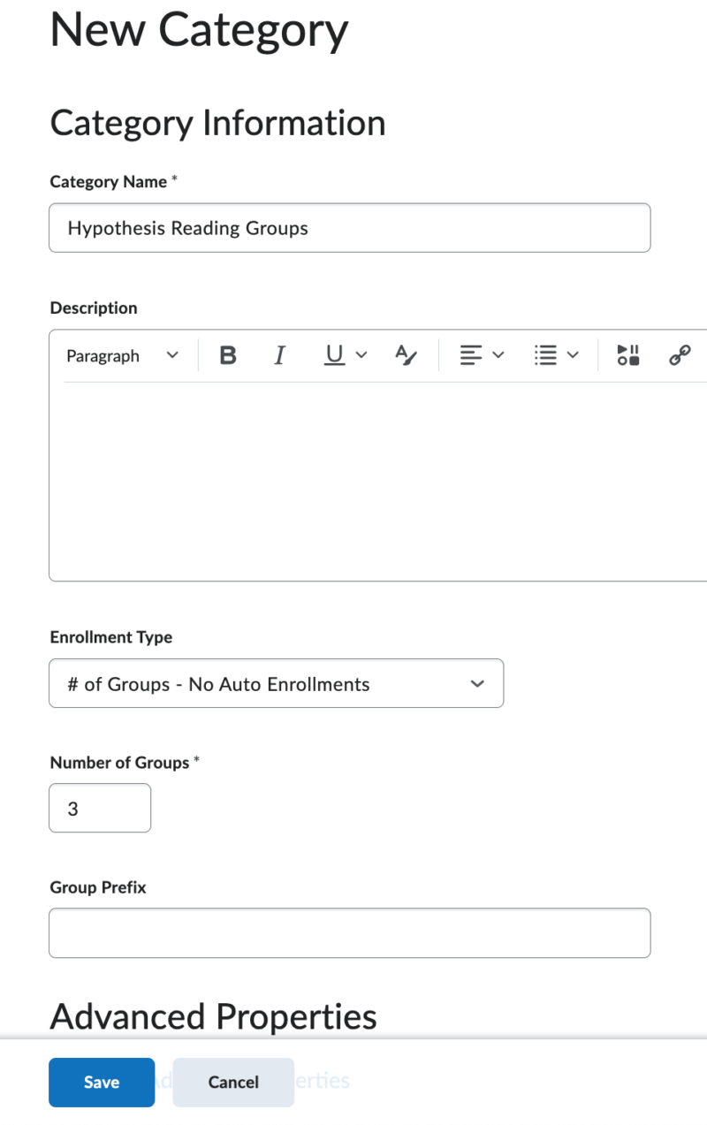Viewport: 707px width, 1125px height.
Task: Cancel creating the category
Action: (232, 1082)
